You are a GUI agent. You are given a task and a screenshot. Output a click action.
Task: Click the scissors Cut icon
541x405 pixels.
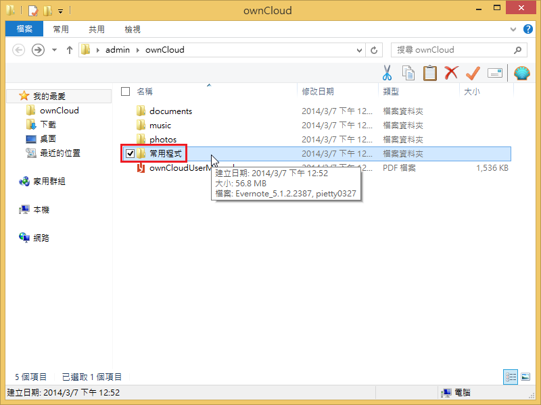click(x=387, y=73)
